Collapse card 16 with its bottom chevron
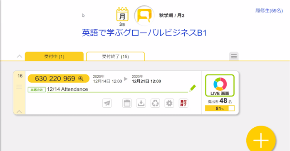This screenshot has width=290, height=151. [x=19, y=111]
